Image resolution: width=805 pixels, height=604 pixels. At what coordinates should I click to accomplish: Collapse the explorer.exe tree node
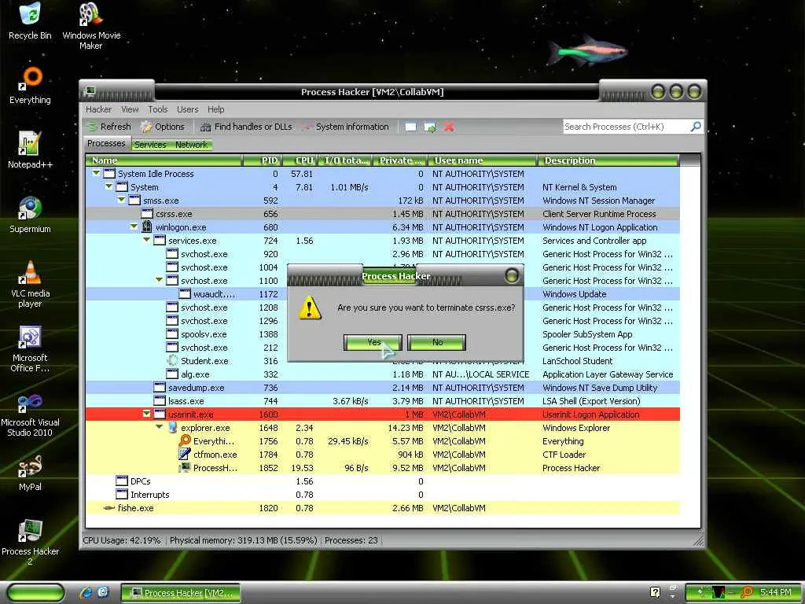point(159,427)
